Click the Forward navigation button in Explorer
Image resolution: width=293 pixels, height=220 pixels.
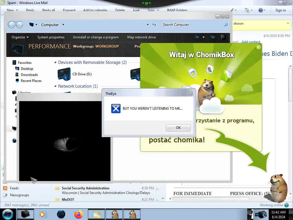tap(20, 25)
